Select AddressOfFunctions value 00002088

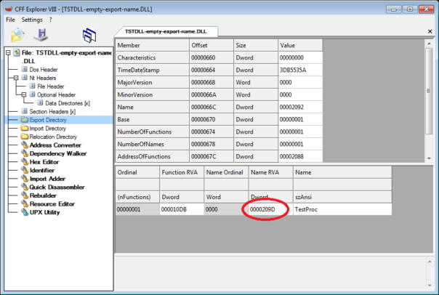(x=300, y=156)
